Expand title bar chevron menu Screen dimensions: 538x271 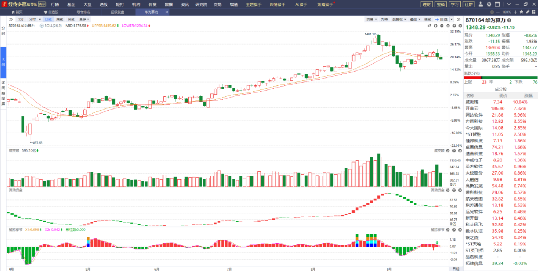click(509, 4)
